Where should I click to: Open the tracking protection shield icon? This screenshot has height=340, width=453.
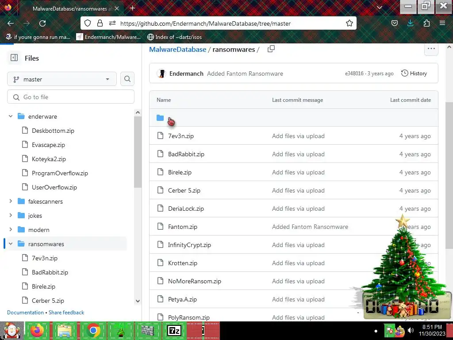pos(88,23)
